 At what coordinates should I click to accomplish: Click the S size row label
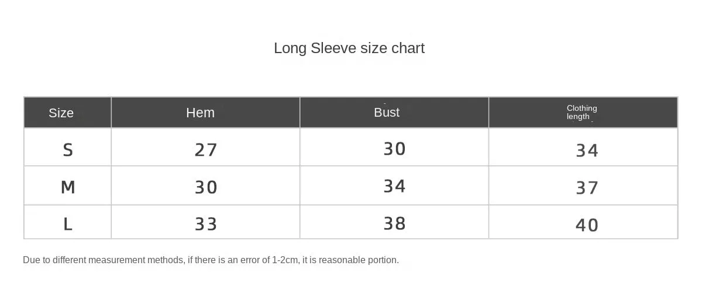tap(68, 150)
